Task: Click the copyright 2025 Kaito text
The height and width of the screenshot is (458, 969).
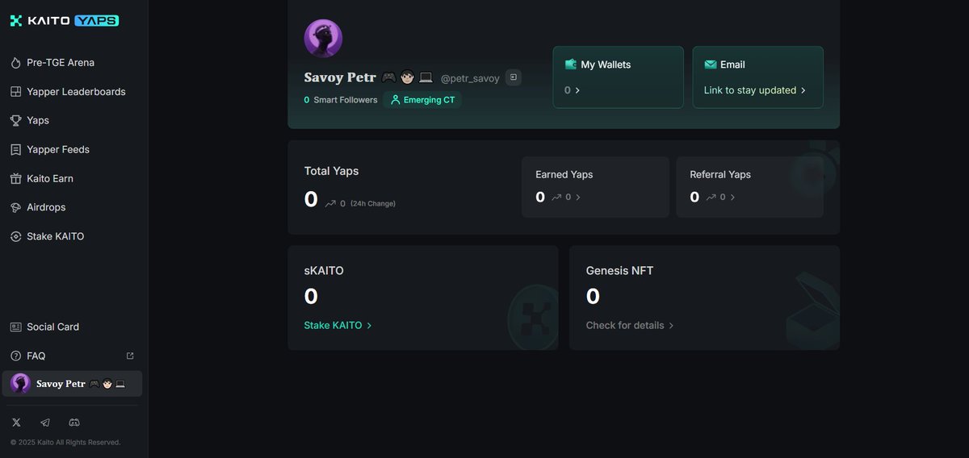Action: pyautogui.click(x=65, y=443)
